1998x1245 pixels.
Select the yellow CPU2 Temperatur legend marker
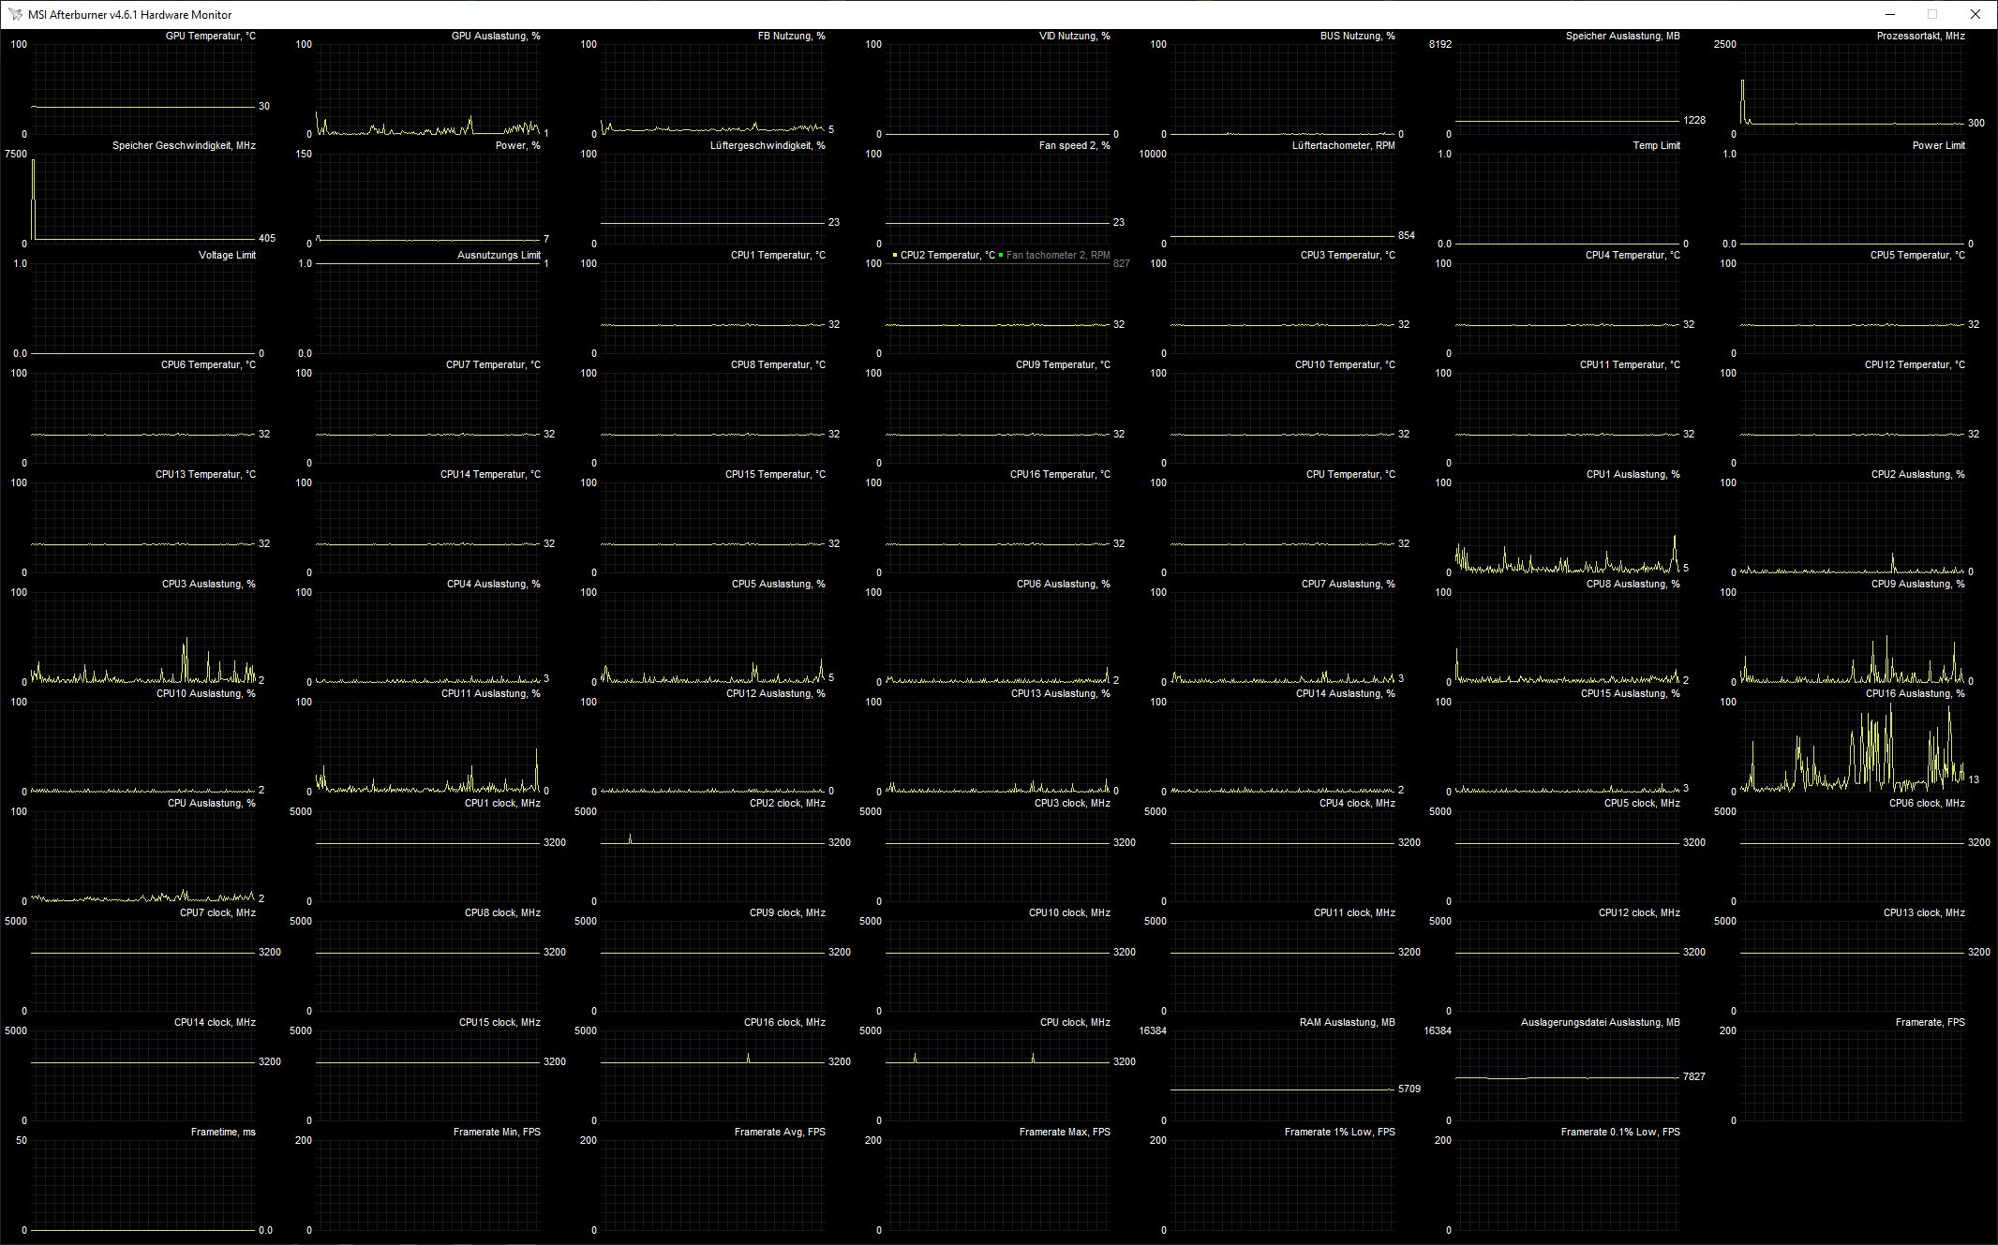pos(895,255)
